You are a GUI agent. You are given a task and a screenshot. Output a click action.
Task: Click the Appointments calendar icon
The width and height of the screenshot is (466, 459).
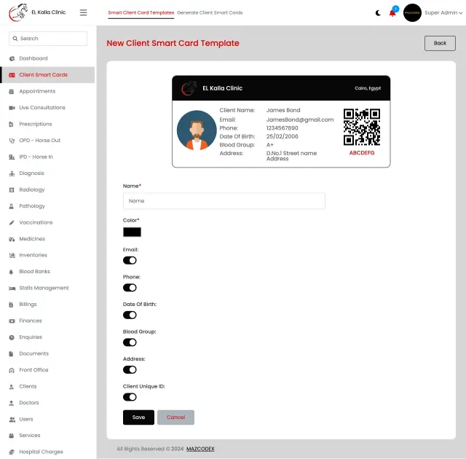pos(12,91)
